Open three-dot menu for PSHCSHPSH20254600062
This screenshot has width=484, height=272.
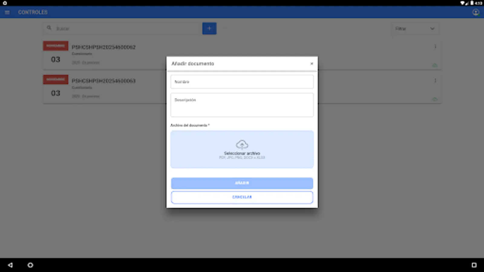coord(435,47)
